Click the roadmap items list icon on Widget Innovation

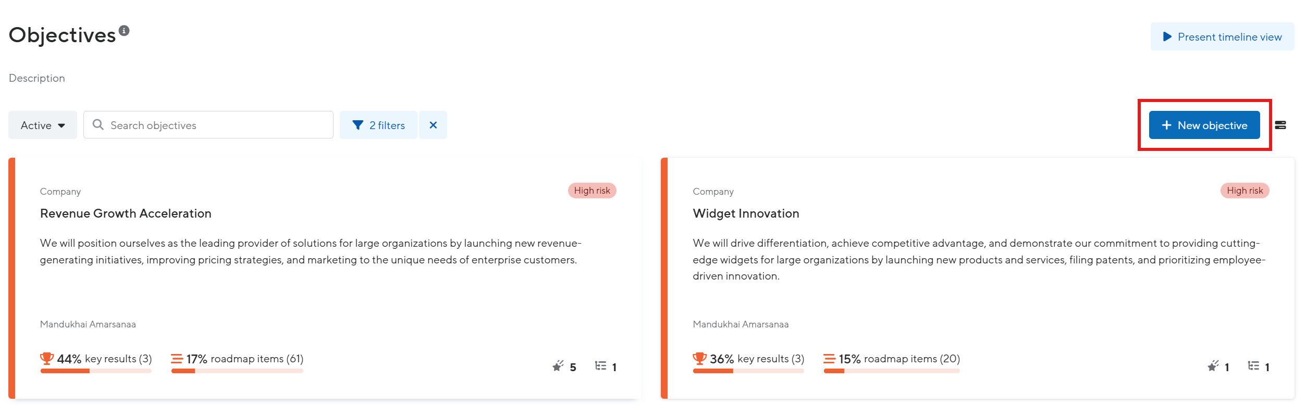pyautogui.click(x=831, y=358)
